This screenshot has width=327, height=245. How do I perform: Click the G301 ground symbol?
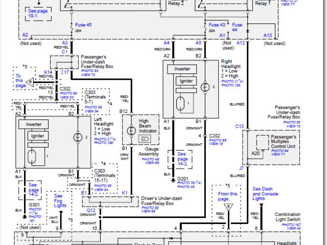(24, 216)
